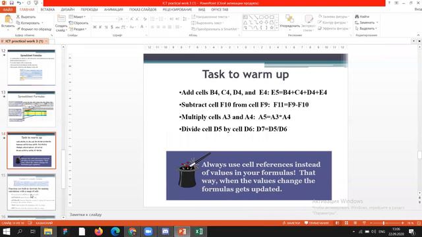
Task: Toggle Notes (Заметки) pane in status bar
Action: (x=291, y=223)
